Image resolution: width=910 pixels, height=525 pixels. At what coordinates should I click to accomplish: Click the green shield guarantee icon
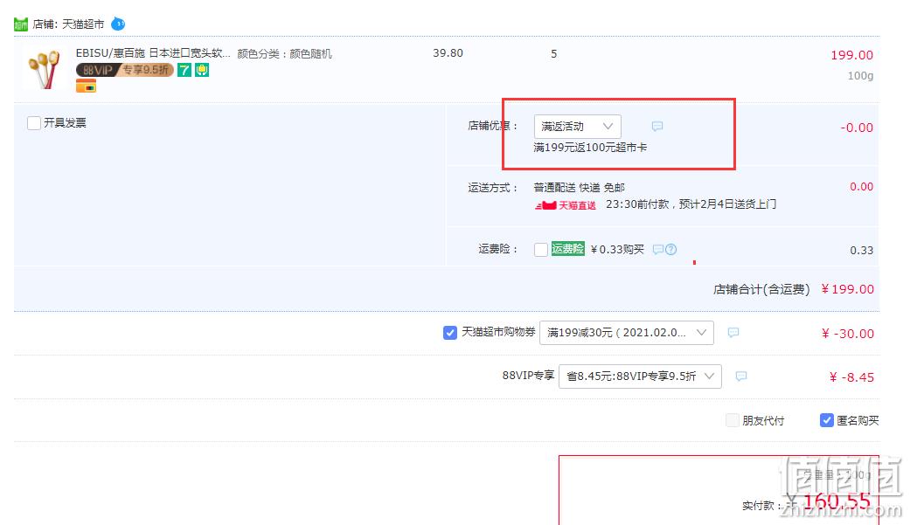coord(202,70)
